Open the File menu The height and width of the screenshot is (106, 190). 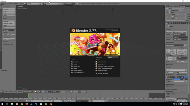(6, 4)
